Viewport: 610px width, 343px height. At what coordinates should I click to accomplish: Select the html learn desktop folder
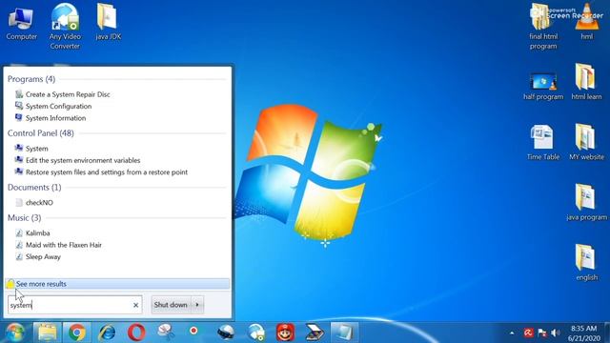586,83
